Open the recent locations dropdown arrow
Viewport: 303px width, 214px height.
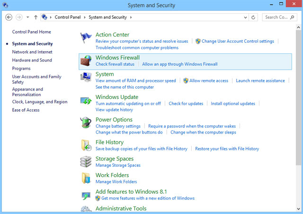click(27, 17)
